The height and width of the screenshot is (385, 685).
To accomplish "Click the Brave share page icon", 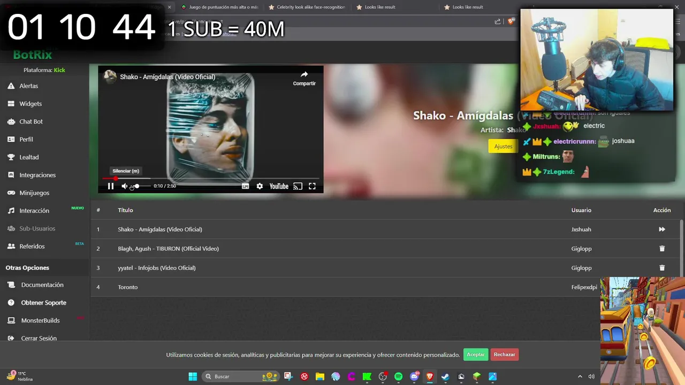I will [x=498, y=21].
